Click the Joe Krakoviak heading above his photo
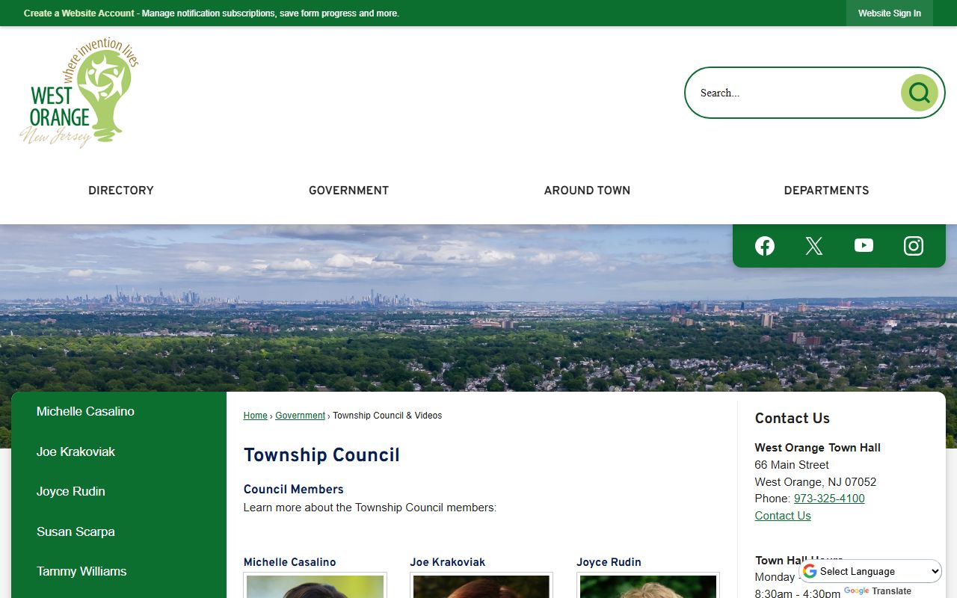This screenshot has width=957, height=598. [448, 562]
